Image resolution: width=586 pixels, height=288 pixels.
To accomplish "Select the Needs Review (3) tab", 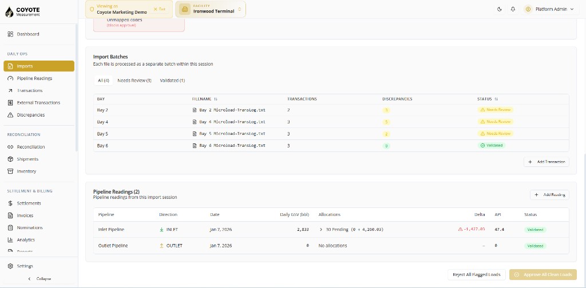I will point(134,80).
